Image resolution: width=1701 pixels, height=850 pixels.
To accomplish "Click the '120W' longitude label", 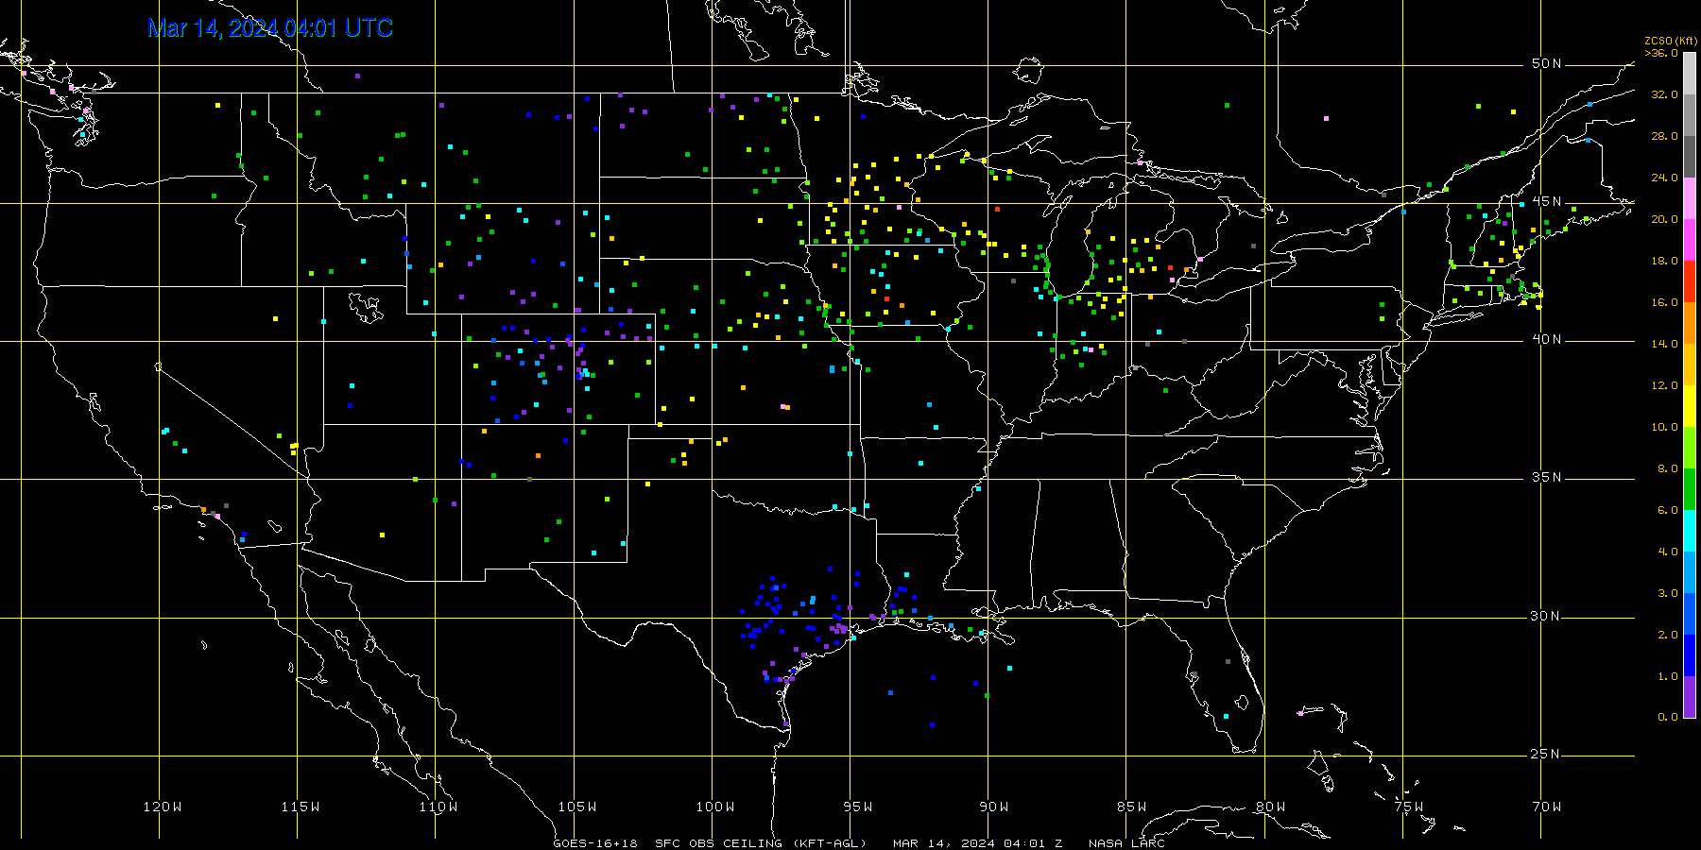I will point(163,807).
